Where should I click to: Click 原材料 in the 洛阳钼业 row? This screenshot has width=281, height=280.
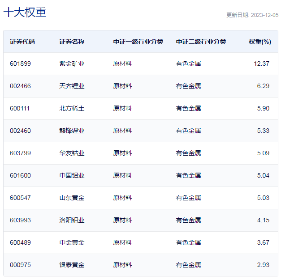pos(122,220)
